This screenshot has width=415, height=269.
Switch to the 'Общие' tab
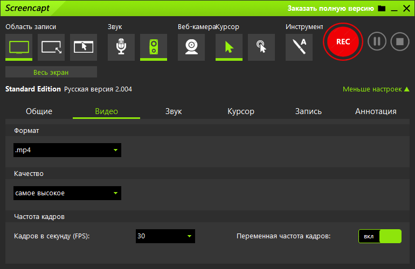tap(39, 111)
